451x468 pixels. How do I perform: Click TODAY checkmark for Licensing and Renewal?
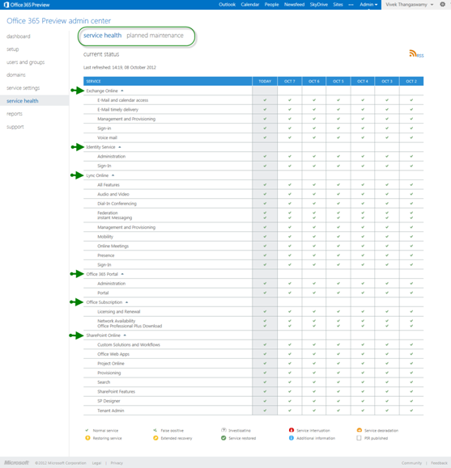[x=265, y=312]
